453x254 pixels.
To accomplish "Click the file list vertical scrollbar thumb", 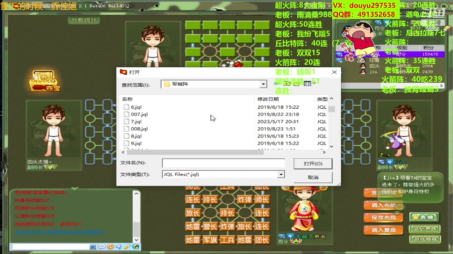I will pyautogui.click(x=331, y=109).
